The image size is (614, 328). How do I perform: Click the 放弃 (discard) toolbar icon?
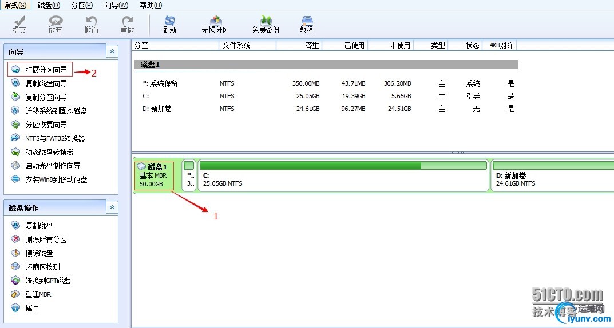click(x=55, y=24)
